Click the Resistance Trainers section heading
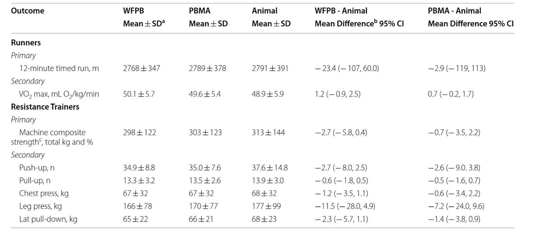 (x=45, y=107)
